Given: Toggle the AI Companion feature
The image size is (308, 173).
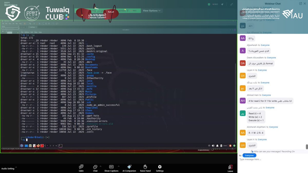Looking at the screenshot, I should (x=129, y=168).
